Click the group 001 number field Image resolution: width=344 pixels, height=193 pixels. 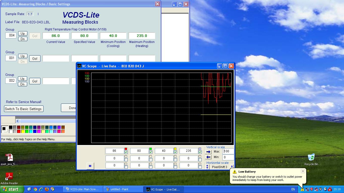[11, 58]
